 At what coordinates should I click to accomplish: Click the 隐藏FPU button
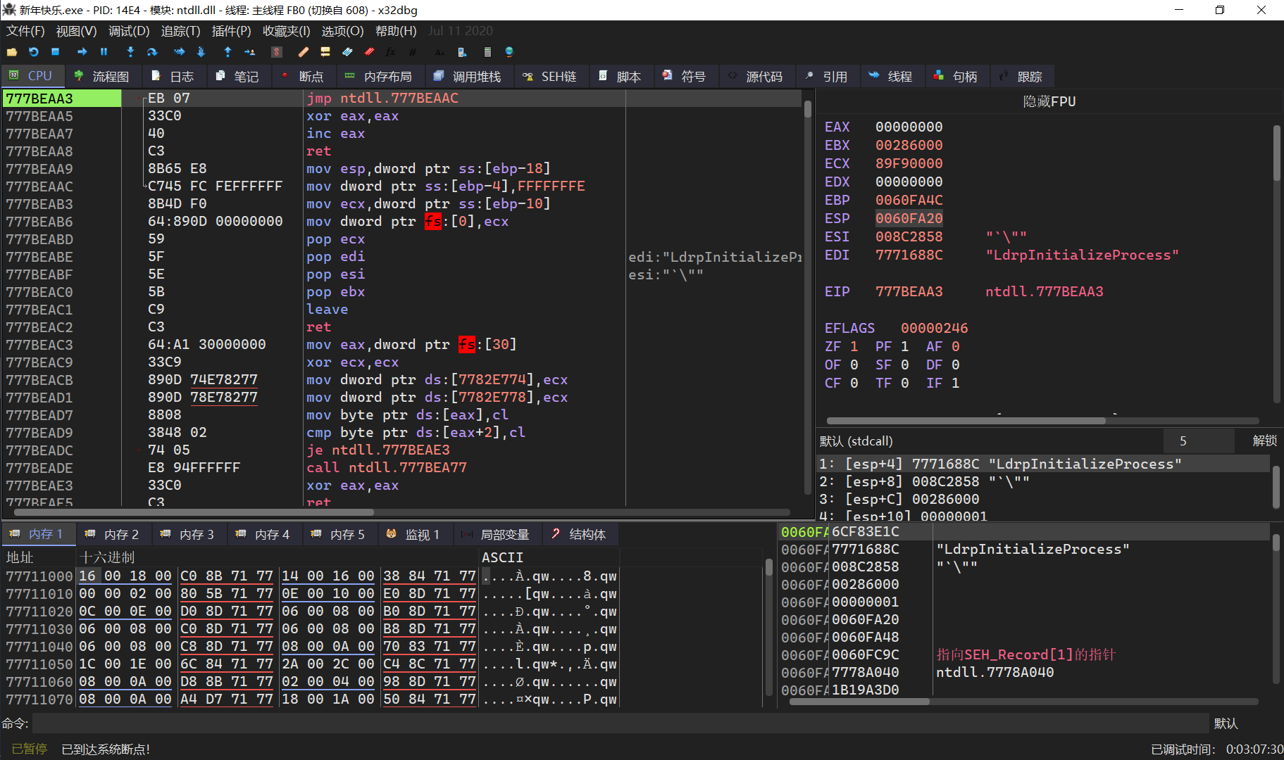1049,101
